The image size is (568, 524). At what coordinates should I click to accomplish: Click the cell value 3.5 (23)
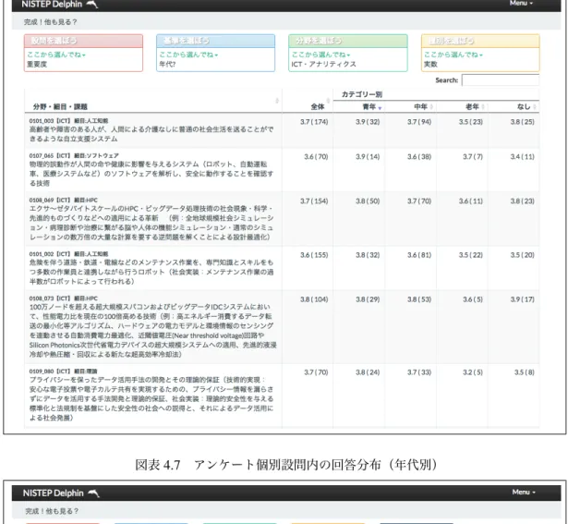coord(470,122)
